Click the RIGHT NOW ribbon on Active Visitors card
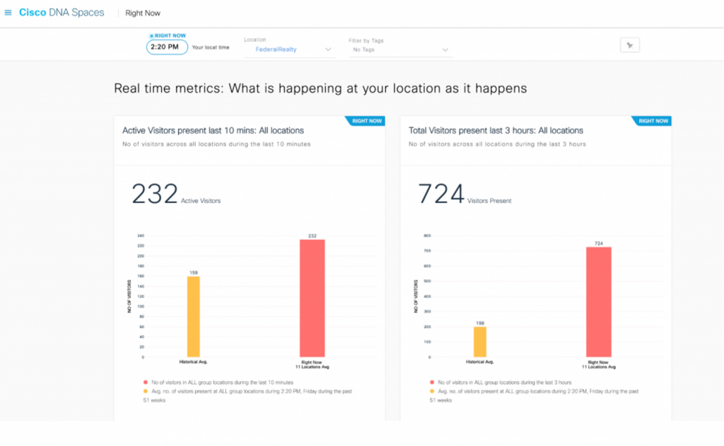The height and width of the screenshot is (446, 724). [366, 121]
